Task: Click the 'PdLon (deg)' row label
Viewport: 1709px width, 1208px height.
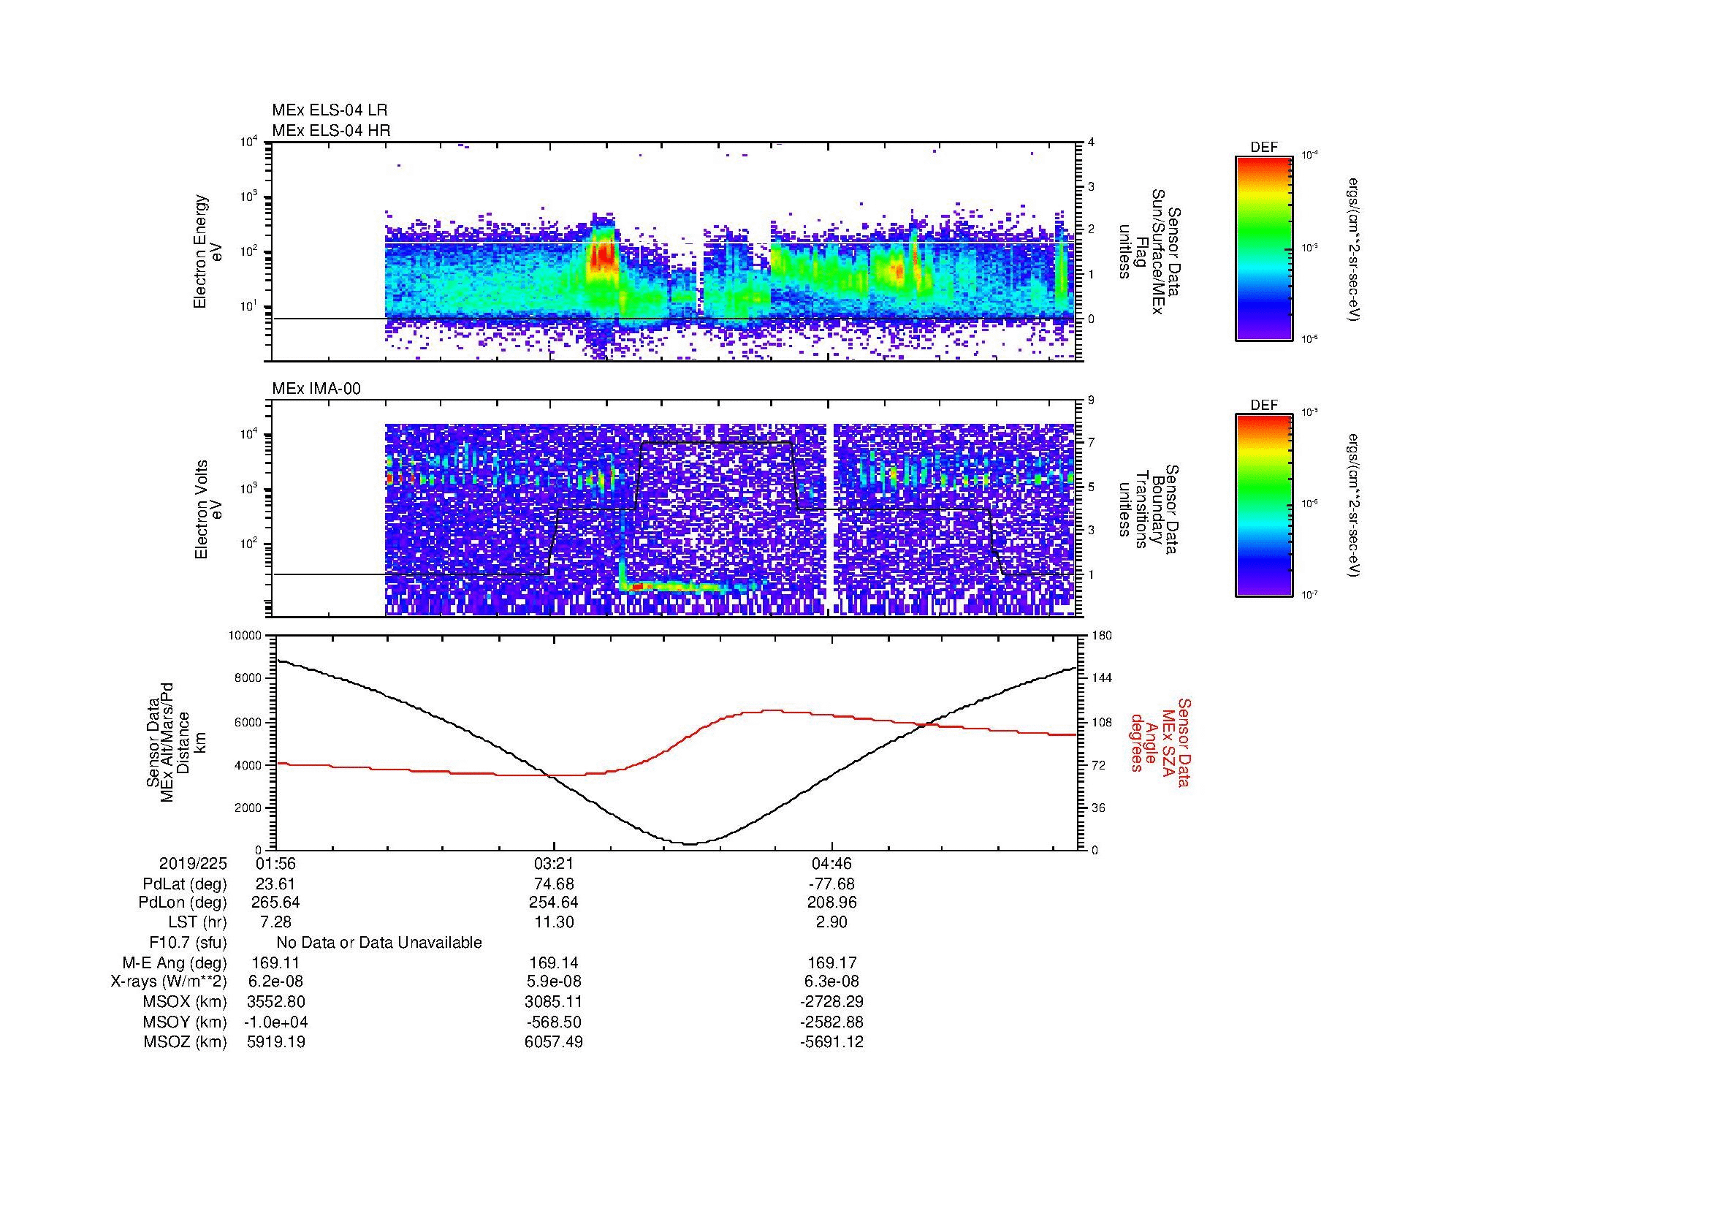Action: click(183, 903)
